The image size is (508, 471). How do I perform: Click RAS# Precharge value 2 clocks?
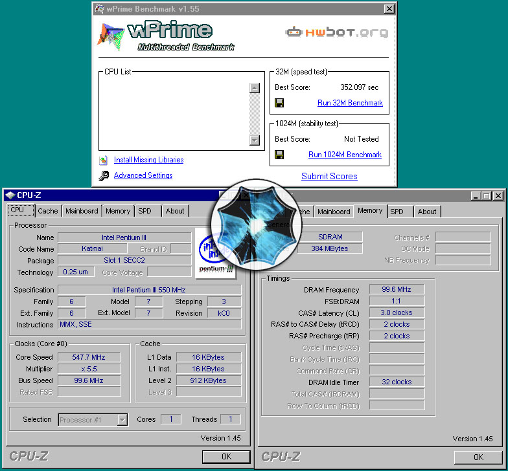point(397,336)
